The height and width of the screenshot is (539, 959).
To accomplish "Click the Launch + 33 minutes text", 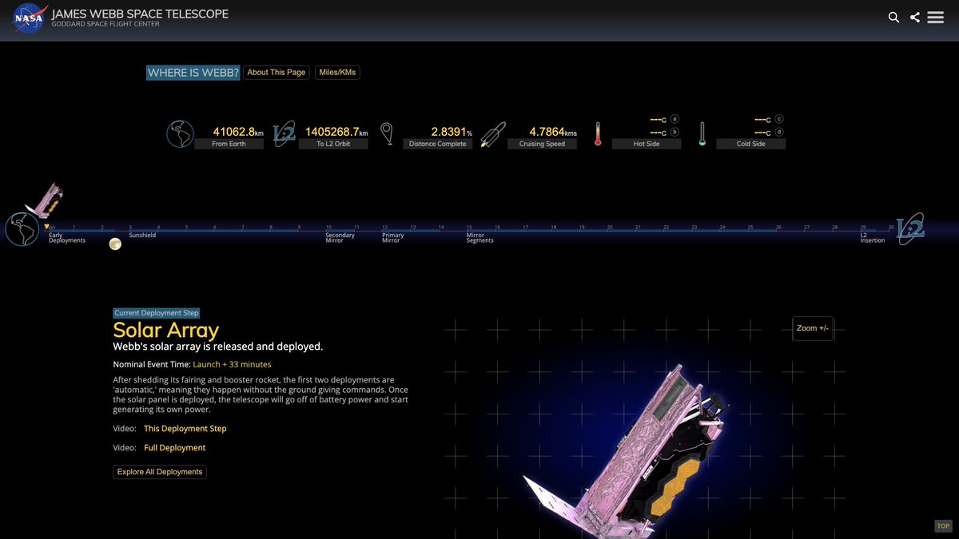I will coord(232,364).
